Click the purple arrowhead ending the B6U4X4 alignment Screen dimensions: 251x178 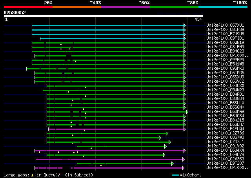point(185,151)
